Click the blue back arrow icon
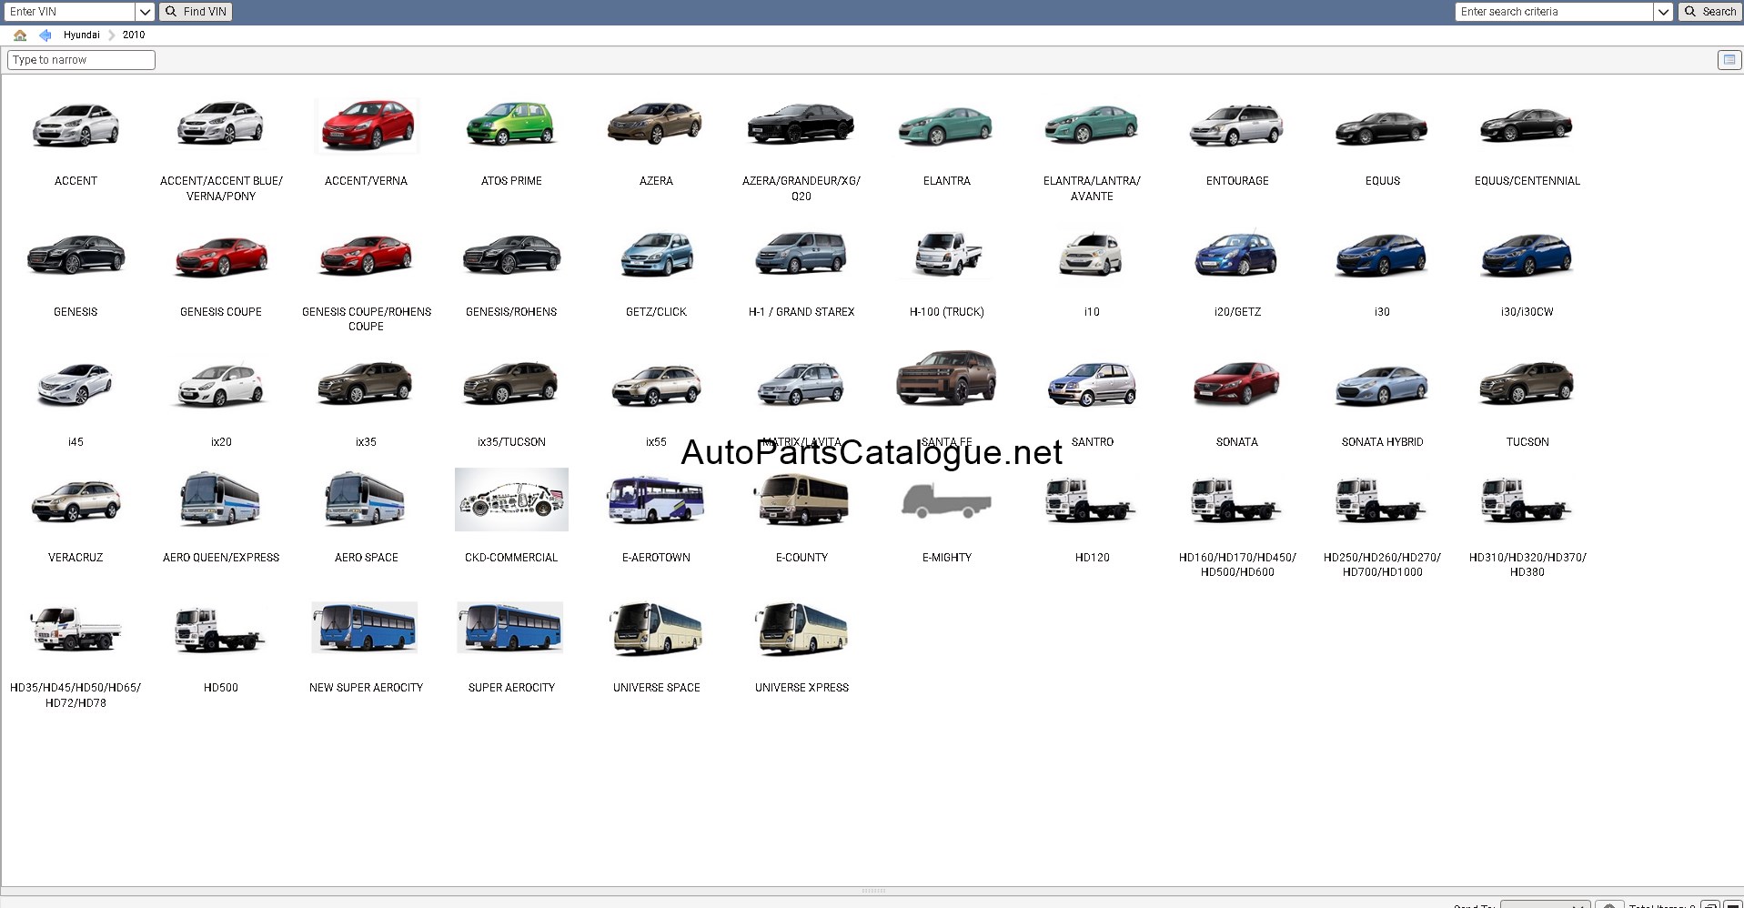This screenshot has height=908, width=1744. pyautogui.click(x=45, y=35)
